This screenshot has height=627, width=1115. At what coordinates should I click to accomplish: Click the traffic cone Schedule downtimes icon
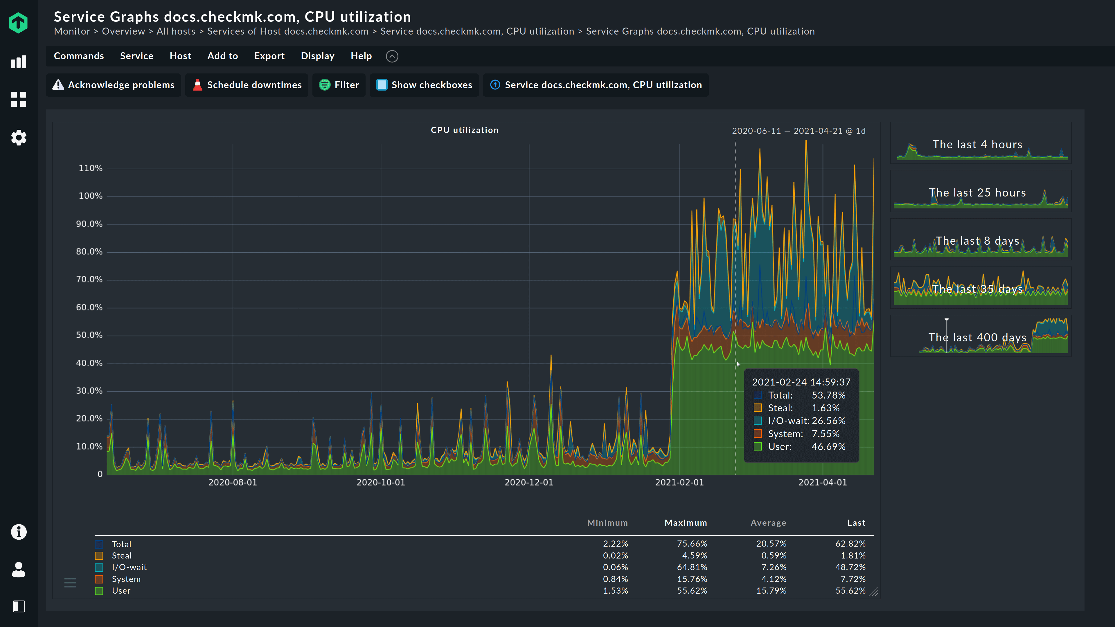198,85
